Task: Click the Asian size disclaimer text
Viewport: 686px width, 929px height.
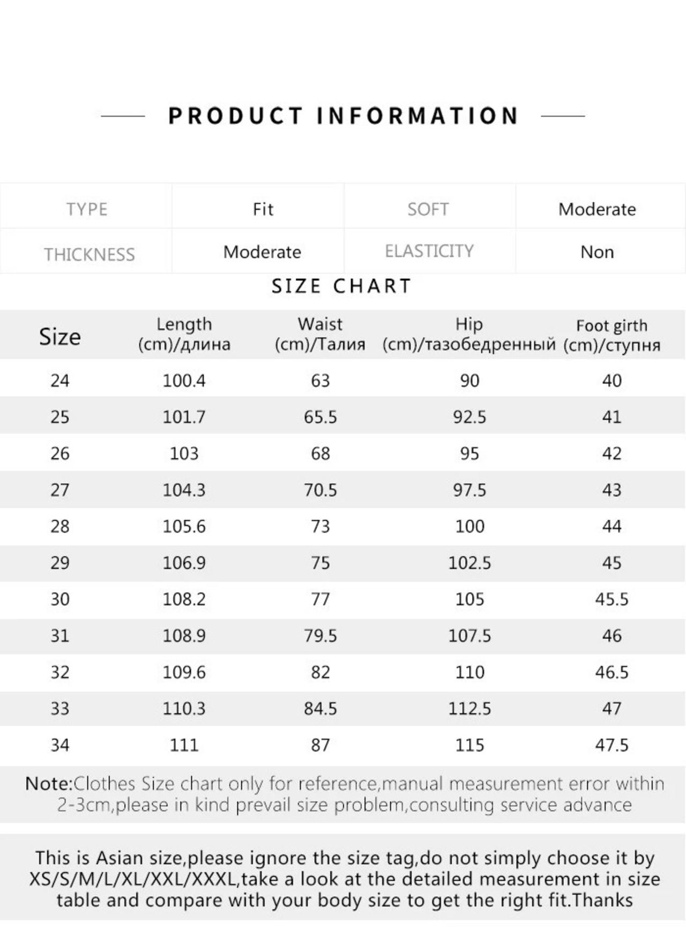Action: pos(344,879)
